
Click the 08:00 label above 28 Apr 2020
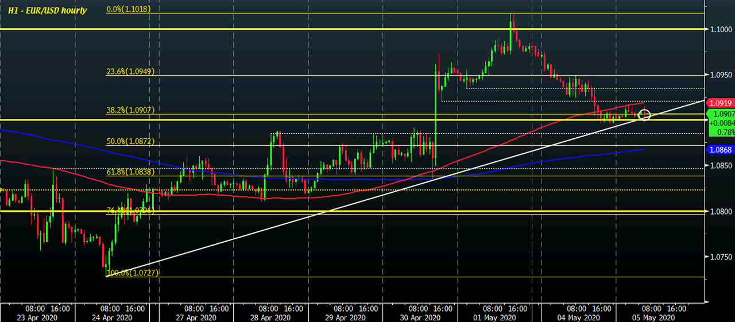point(269,308)
